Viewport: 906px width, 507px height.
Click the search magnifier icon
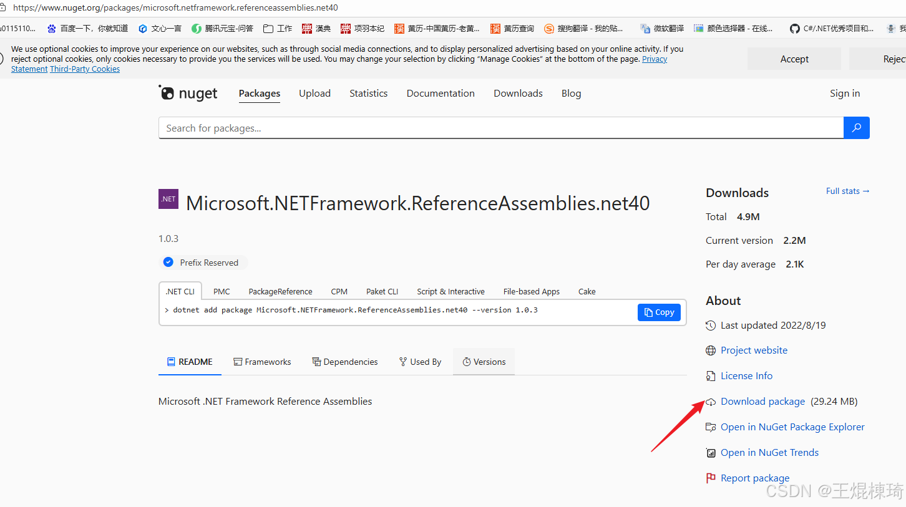[x=856, y=127]
